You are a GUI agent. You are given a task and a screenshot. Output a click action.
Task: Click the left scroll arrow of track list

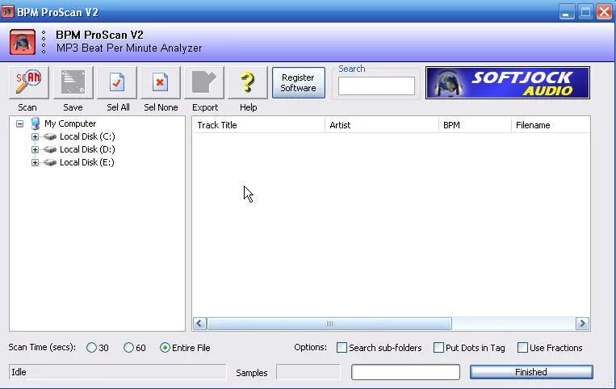click(x=199, y=324)
